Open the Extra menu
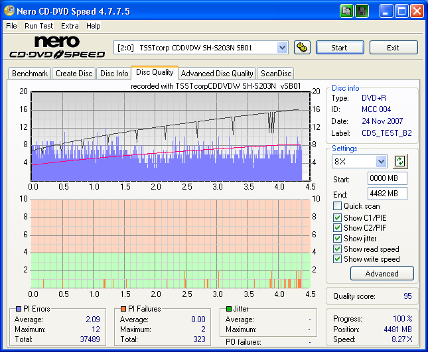Screen dimensions: 428x352 tap(70, 26)
